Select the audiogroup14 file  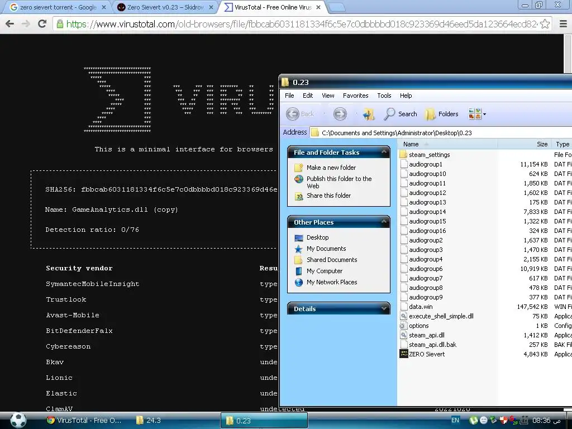(x=427, y=212)
